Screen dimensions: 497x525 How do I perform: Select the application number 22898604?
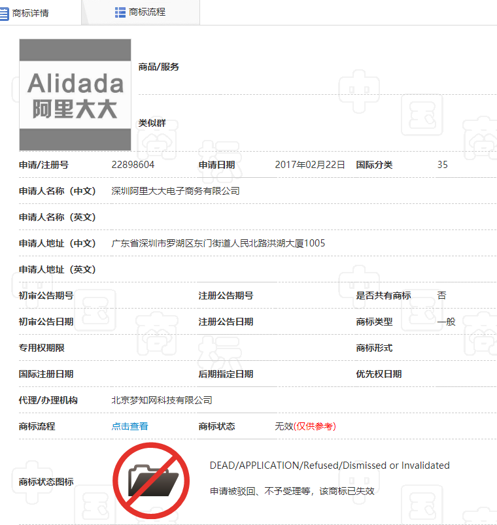click(x=133, y=165)
